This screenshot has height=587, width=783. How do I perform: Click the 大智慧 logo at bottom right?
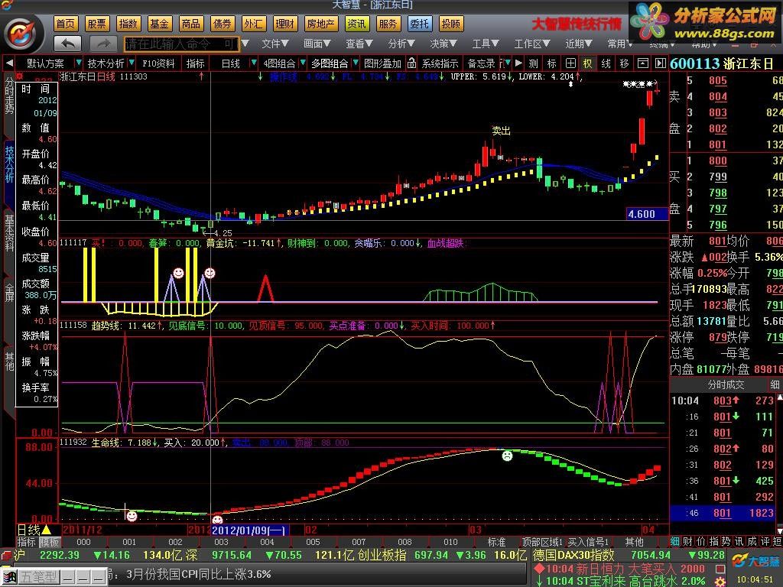pyautogui.click(x=754, y=561)
